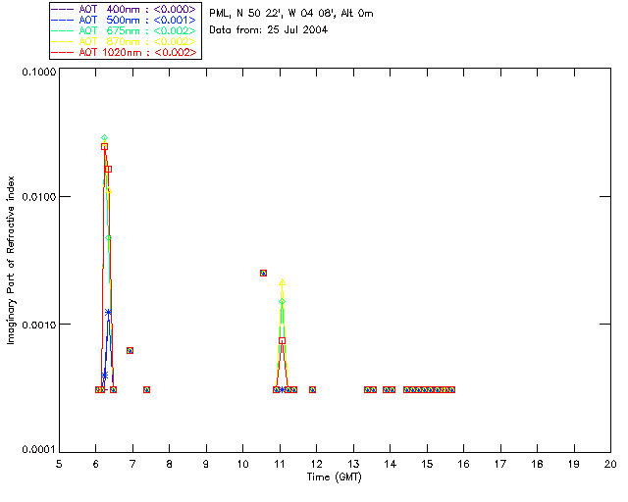628x502 pixels.
Task: Click the x-axis tick label "16"
Action: coord(463,464)
